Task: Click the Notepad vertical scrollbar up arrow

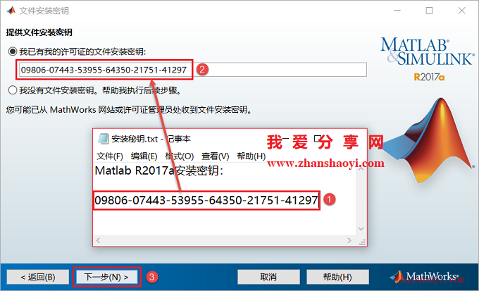Action: [361, 168]
